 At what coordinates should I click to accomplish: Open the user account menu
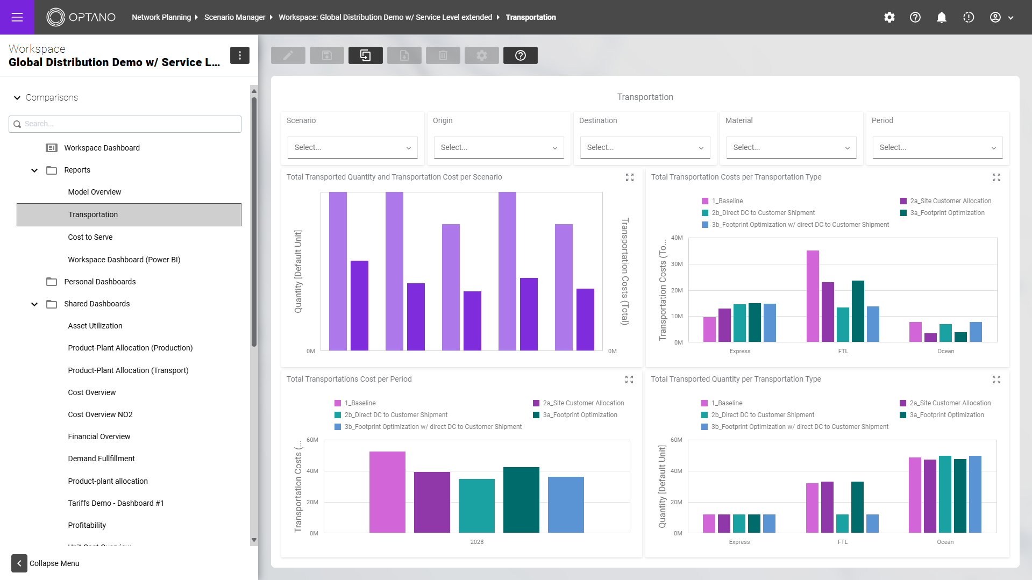pos(1001,17)
